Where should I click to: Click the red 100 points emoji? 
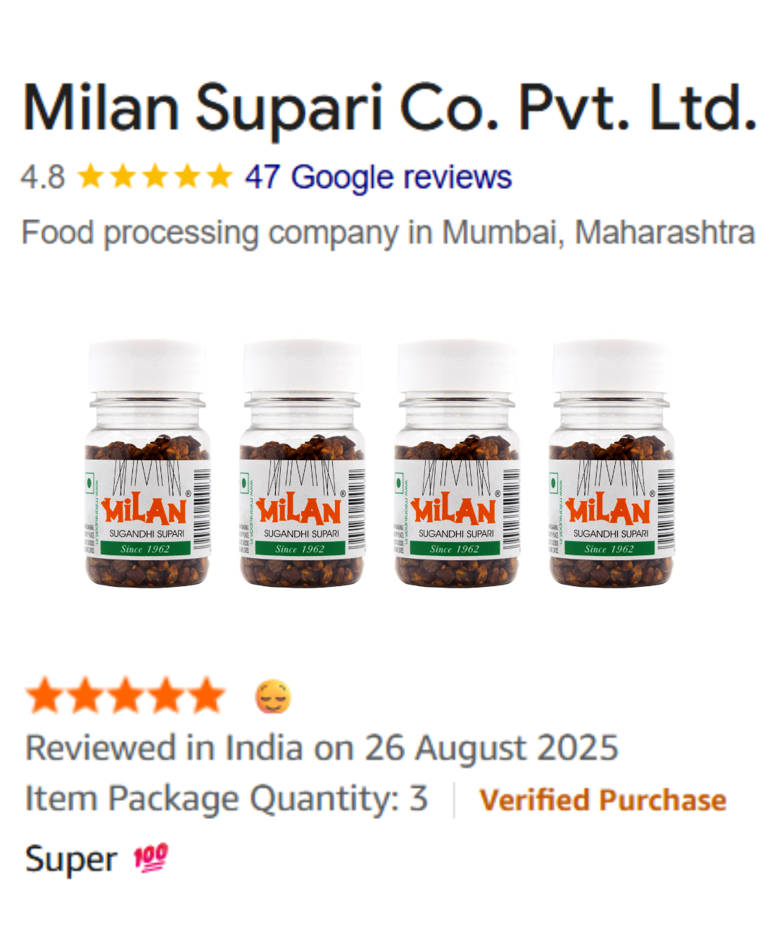pyautogui.click(x=151, y=858)
